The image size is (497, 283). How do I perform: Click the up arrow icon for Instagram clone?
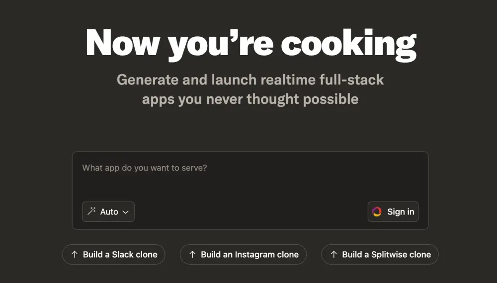pyautogui.click(x=192, y=254)
